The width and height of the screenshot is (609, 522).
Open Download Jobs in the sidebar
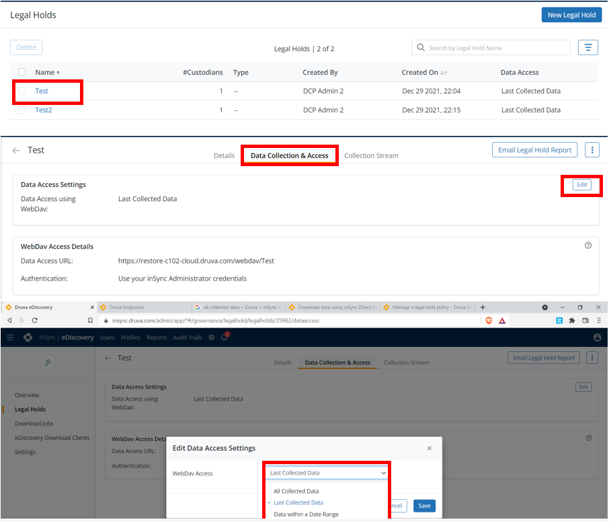tap(34, 423)
